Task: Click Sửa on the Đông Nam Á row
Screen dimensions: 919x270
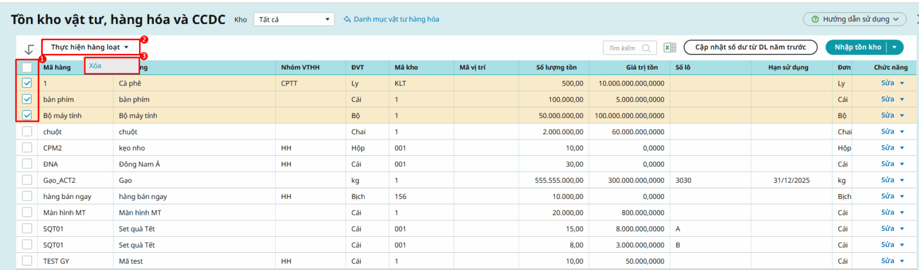Action: tap(887, 164)
